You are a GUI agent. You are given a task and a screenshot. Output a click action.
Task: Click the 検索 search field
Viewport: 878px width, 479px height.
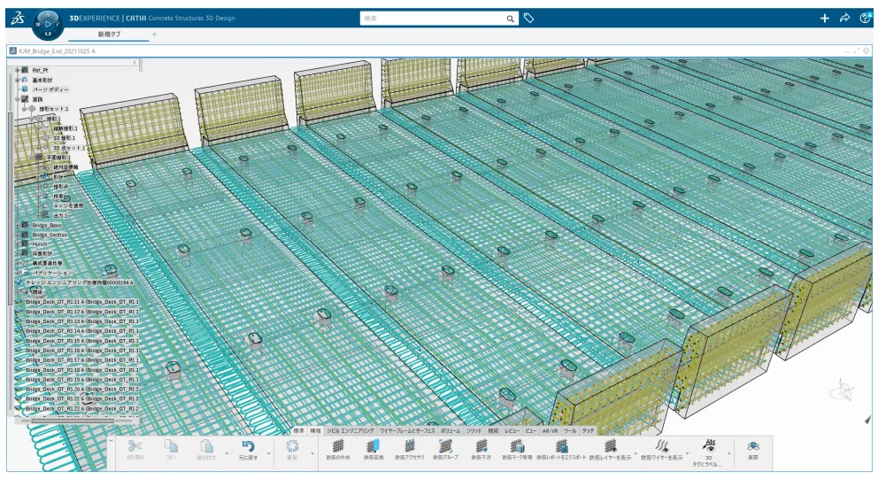[434, 18]
